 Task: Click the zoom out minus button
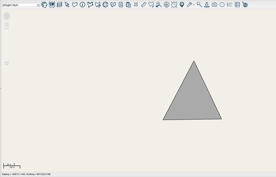coord(7,63)
